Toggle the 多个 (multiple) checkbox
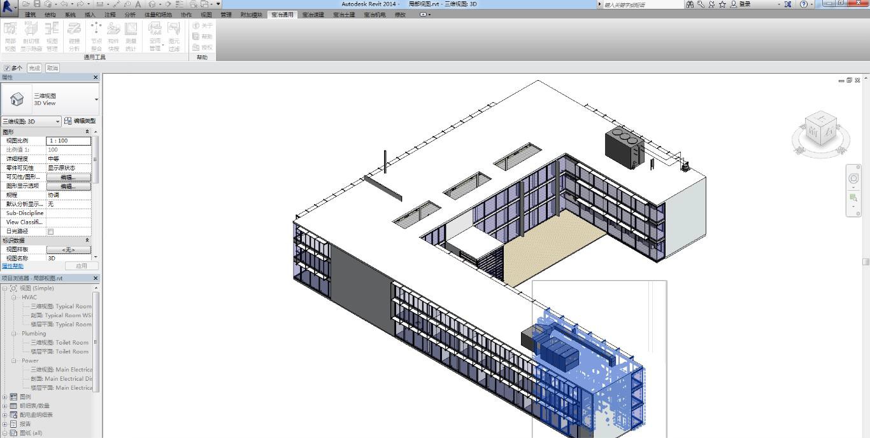 point(7,68)
